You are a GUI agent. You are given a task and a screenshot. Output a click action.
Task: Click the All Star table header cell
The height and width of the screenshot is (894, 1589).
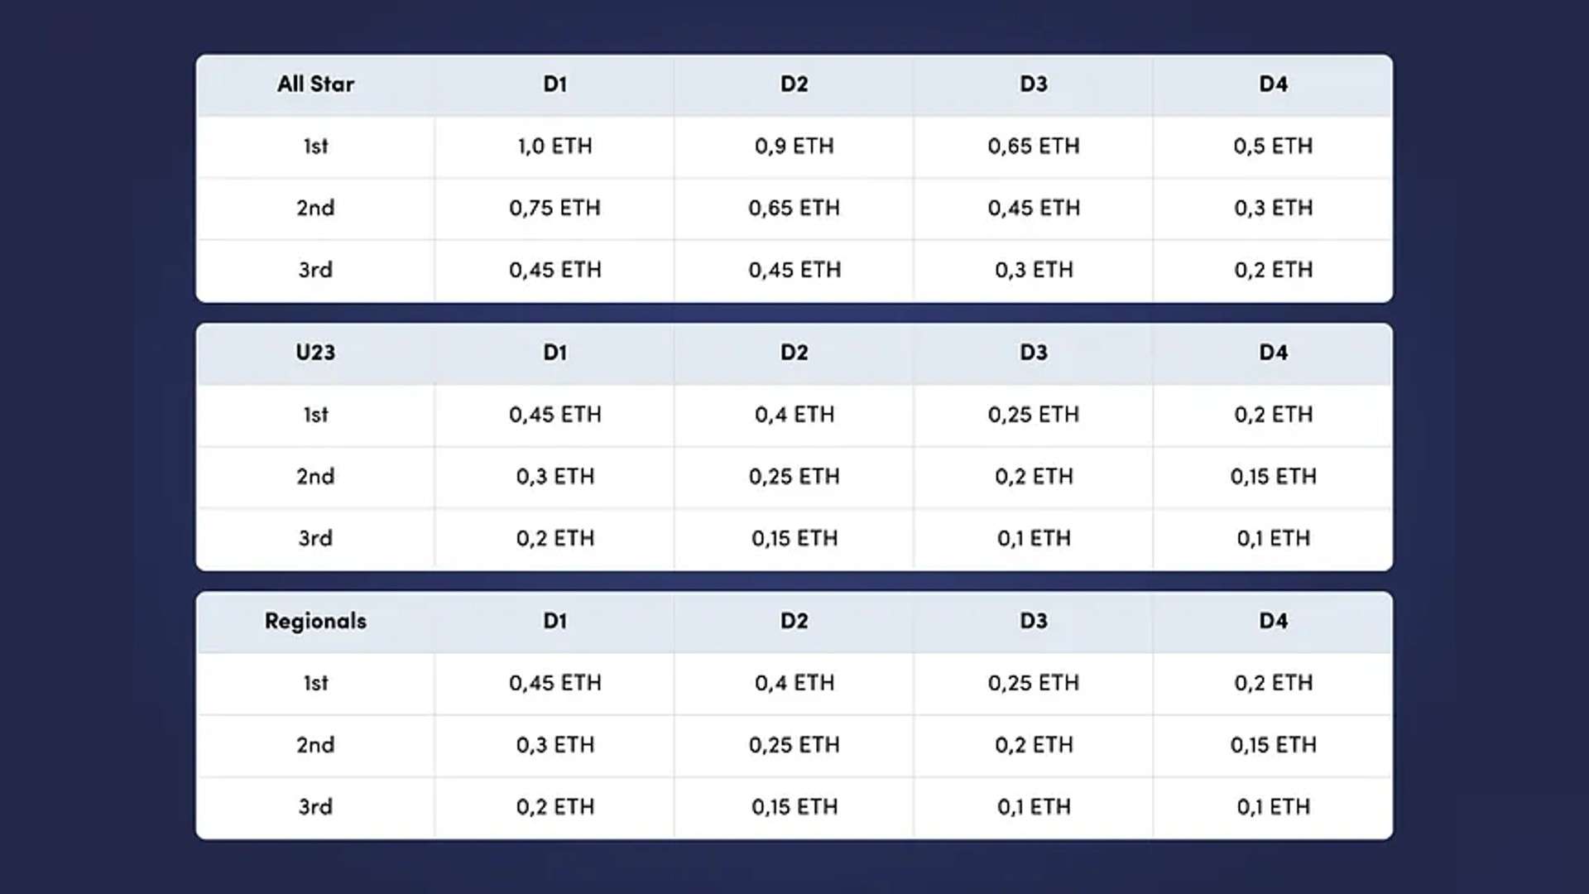click(x=315, y=84)
